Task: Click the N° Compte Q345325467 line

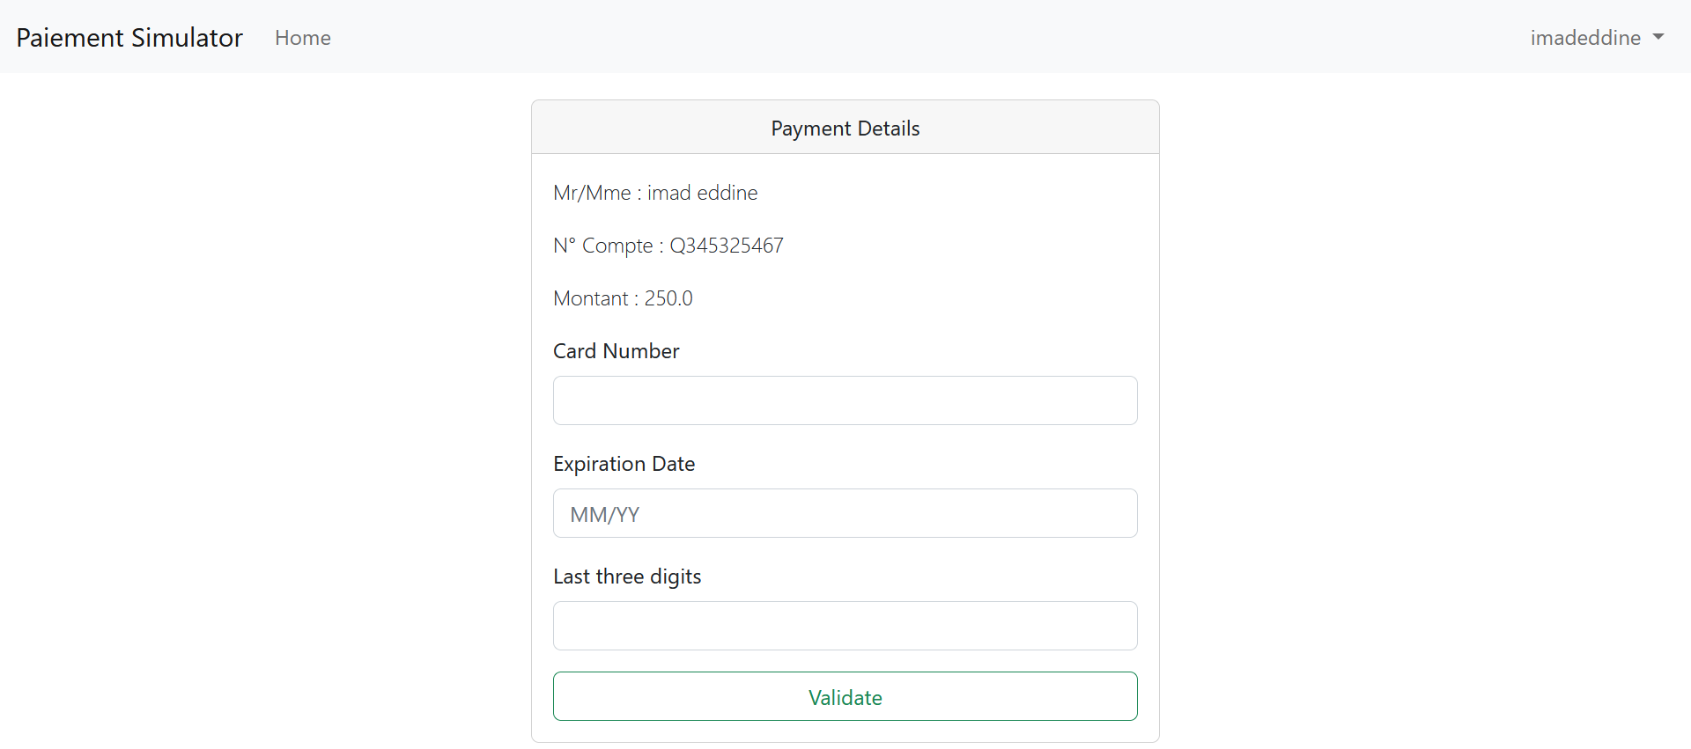Action: point(668,246)
